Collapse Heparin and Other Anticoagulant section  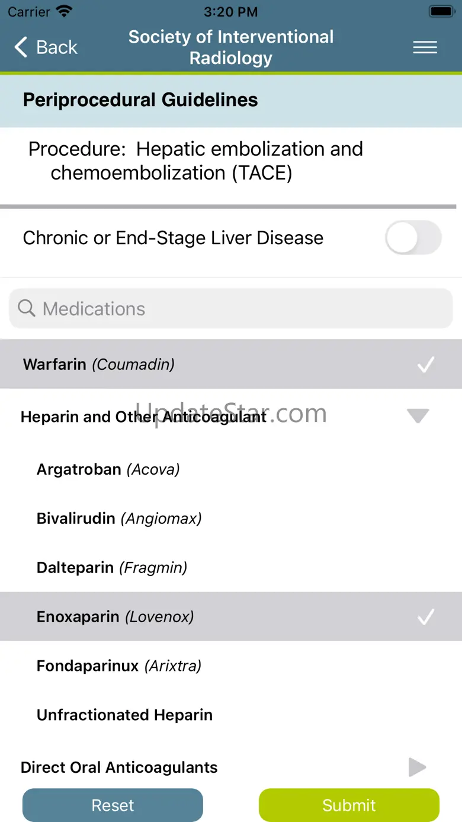click(418, 416)
